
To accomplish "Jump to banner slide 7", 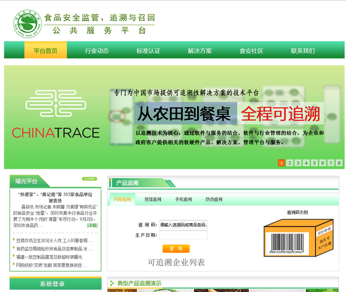I will [x=331, y=163].
